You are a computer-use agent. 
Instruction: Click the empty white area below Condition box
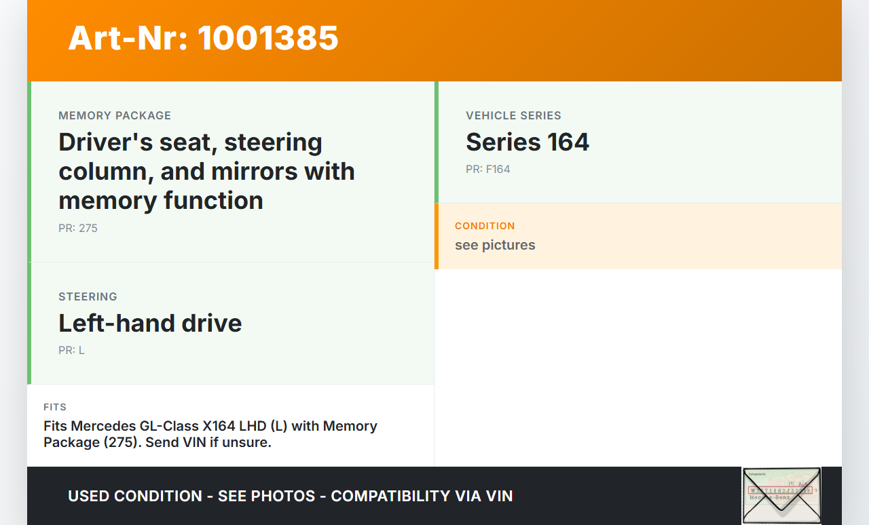click(x=637, y=366)
